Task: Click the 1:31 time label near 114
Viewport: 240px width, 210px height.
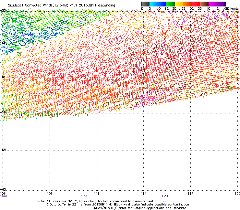Action: pos(165,196)
